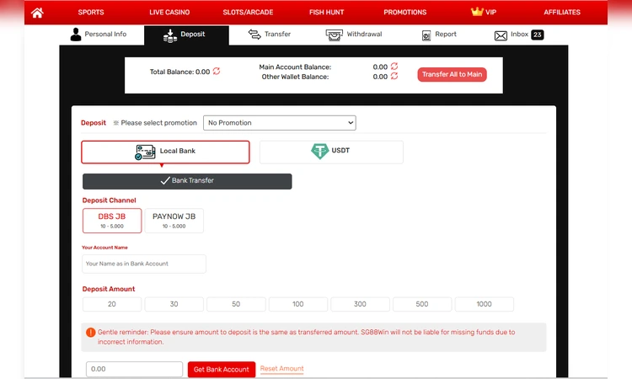Switch to the Transfer tab

(x=269, y=35)
